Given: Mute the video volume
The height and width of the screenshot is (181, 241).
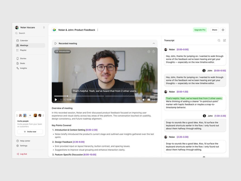Looking at the screenshot, I should (144, 100).
